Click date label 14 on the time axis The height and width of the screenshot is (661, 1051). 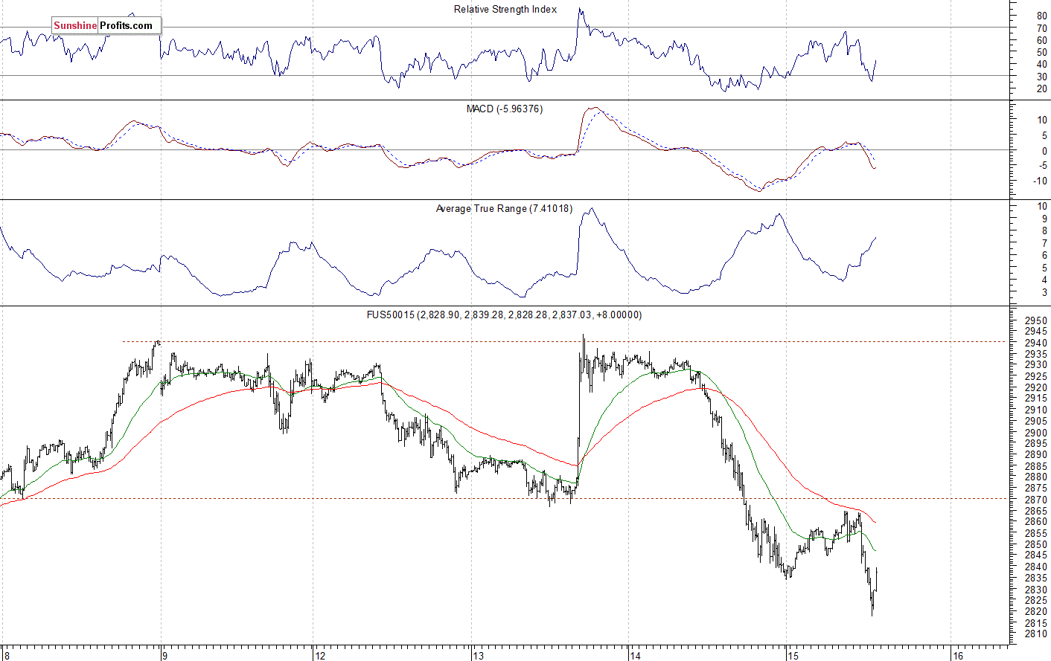tap(635, 655)
